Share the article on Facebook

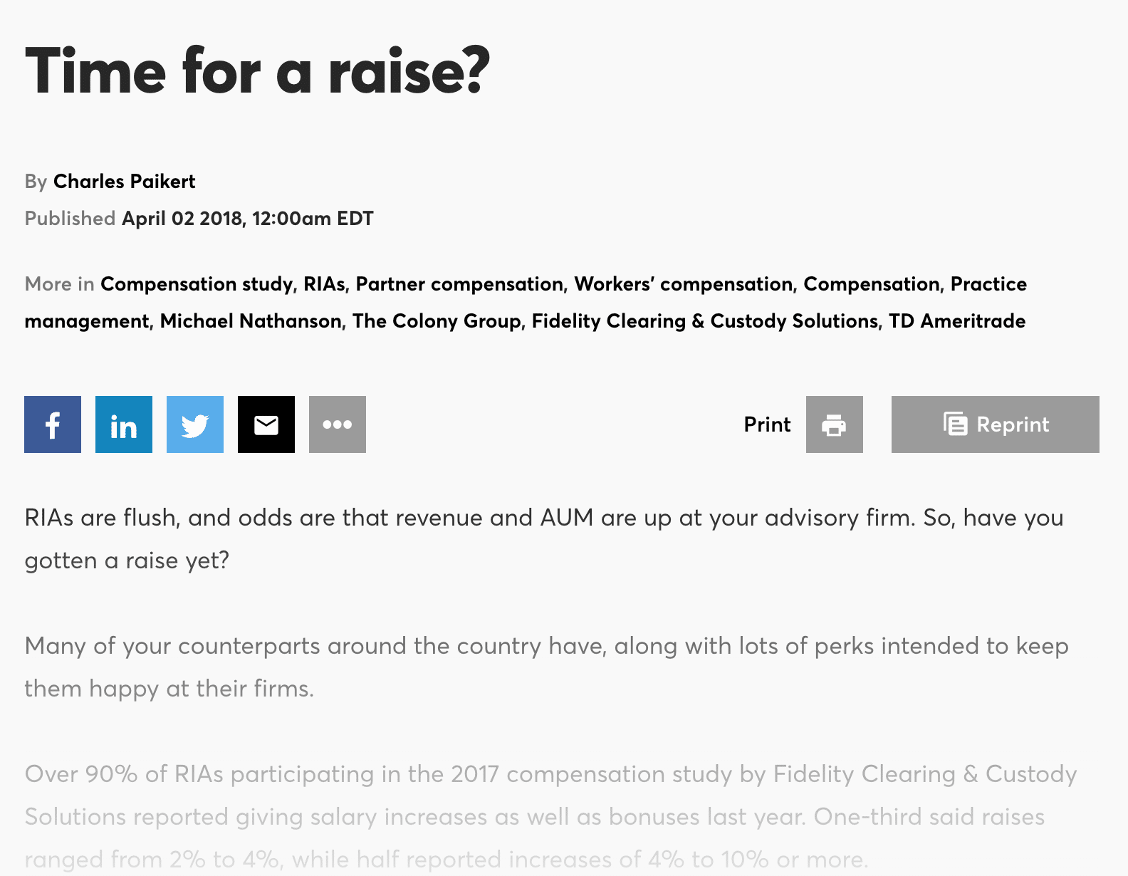tap(52, 424)
